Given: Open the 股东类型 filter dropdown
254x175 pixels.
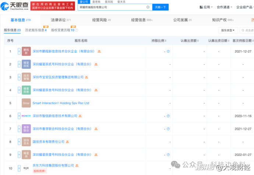Looking at the screenshot, I should (x=228, y=30).
